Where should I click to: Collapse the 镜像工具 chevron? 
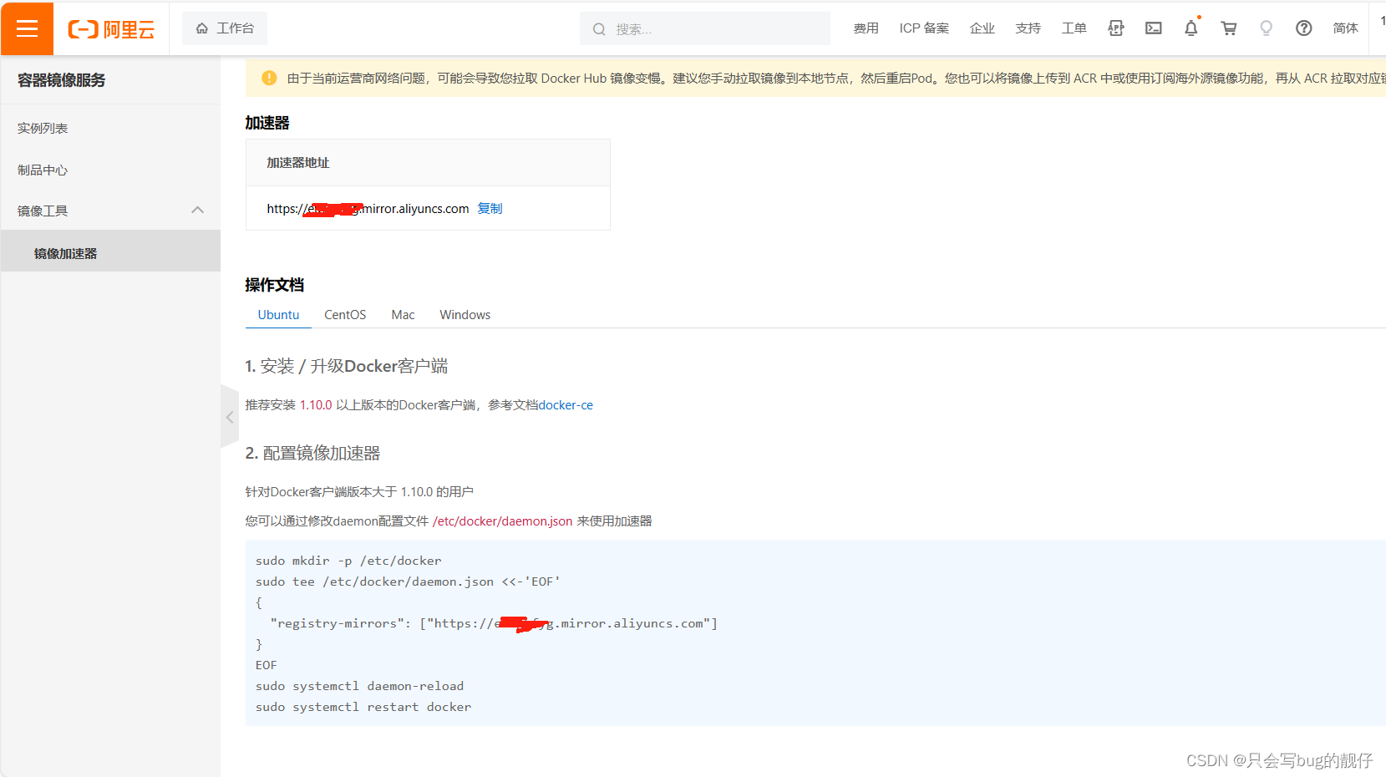coord(198,211)
